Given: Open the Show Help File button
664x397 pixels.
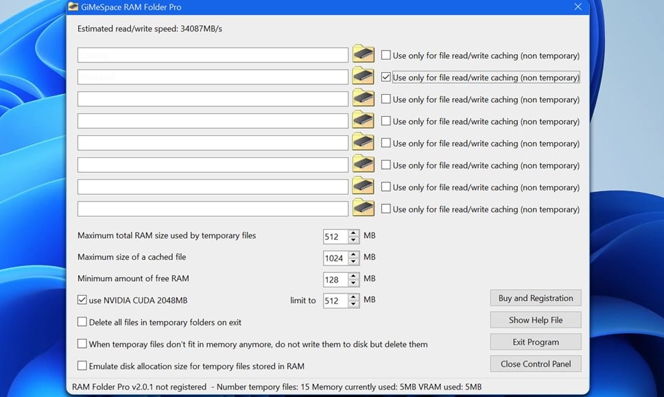Looking at the screenshot, I should [x=536, y=320].
